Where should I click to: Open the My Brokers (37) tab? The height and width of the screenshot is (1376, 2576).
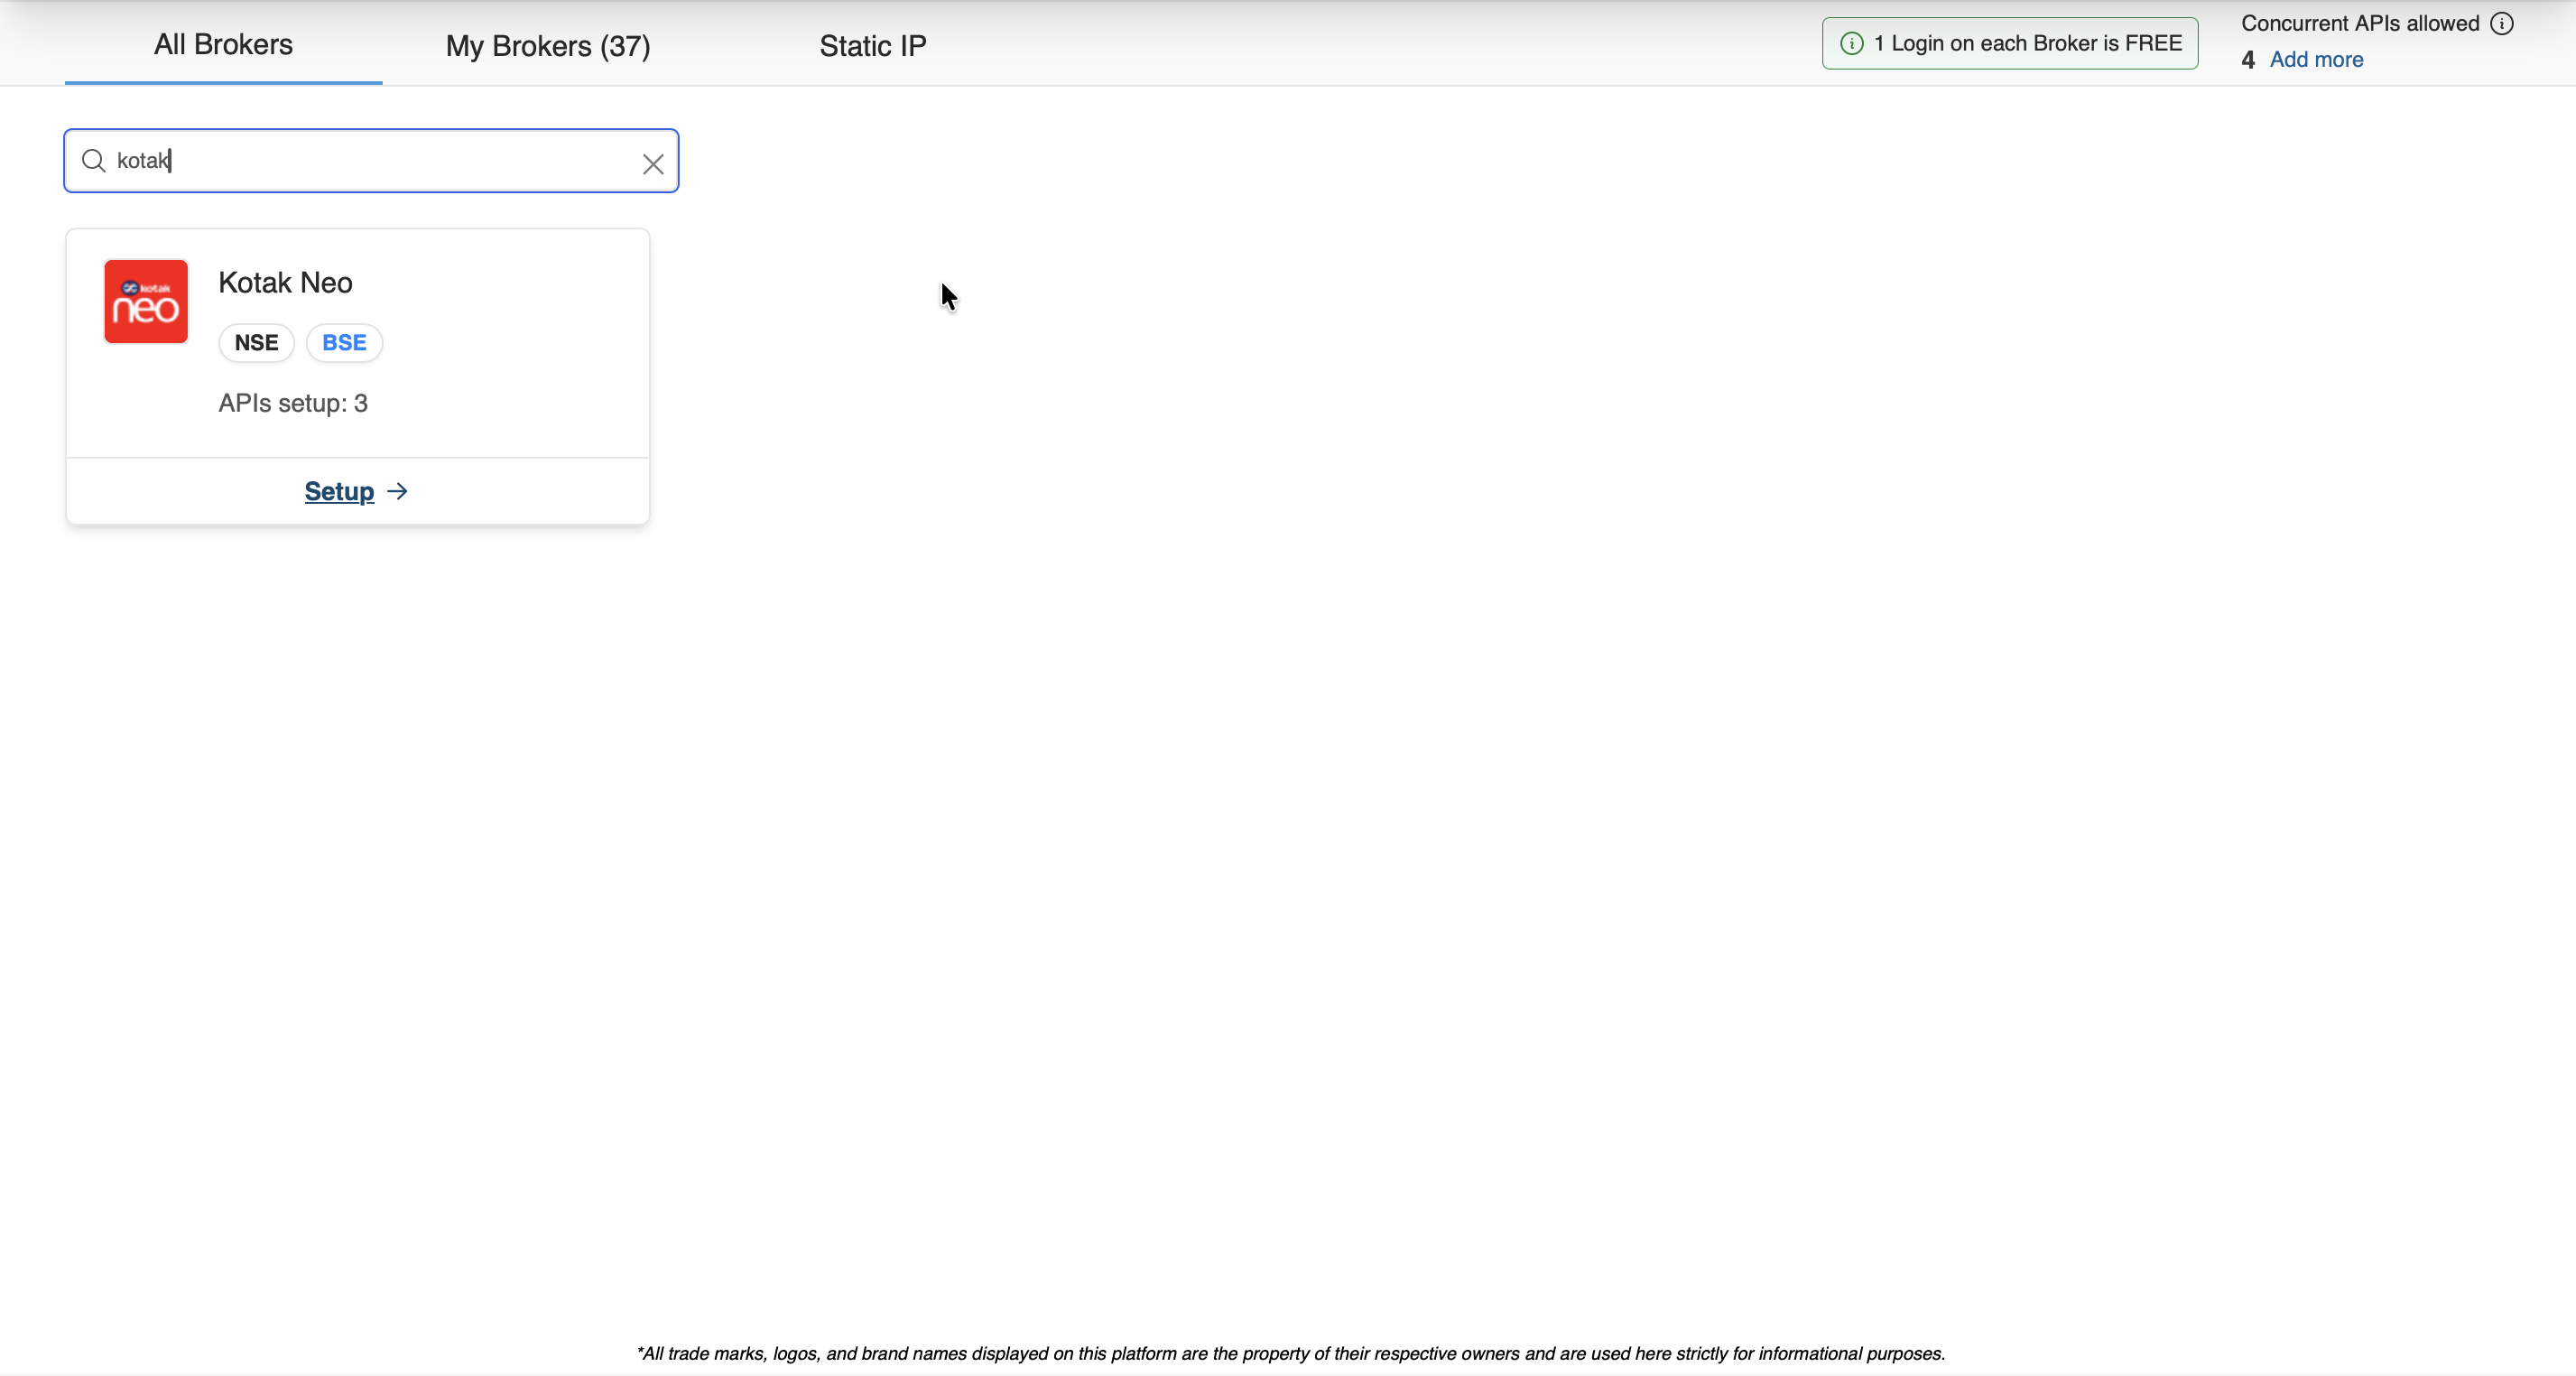coord(548,46)
